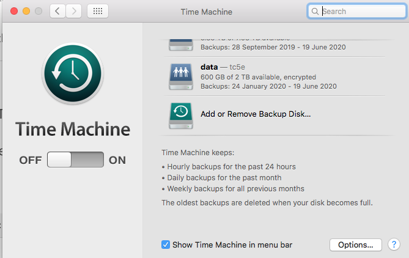Select Add or Remove Backup Disk... text
The height and width of the screenshot is (258, 409).
[x=256, y=114]
